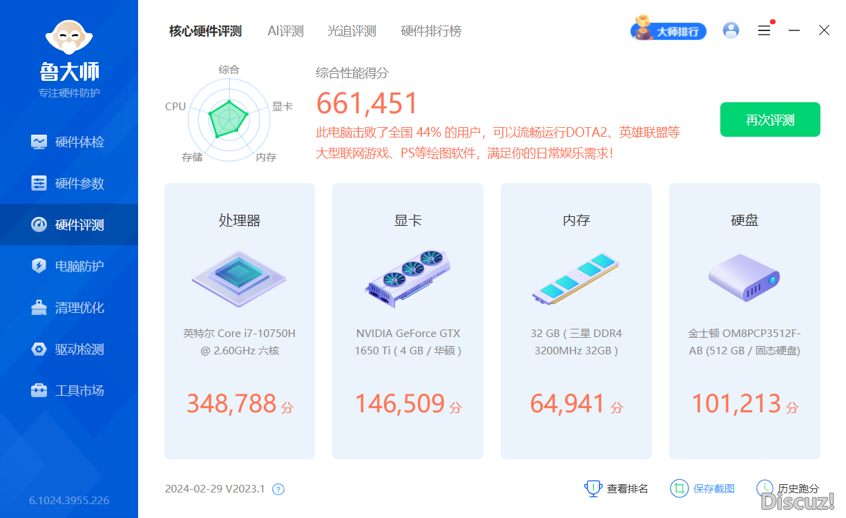
Task: Open 电脑防护 sidebar section
Action: tap(69, 267)
